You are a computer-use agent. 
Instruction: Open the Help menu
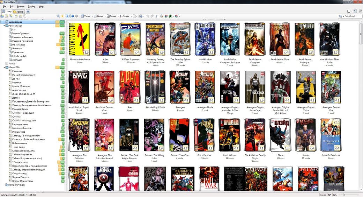point(41,7)
